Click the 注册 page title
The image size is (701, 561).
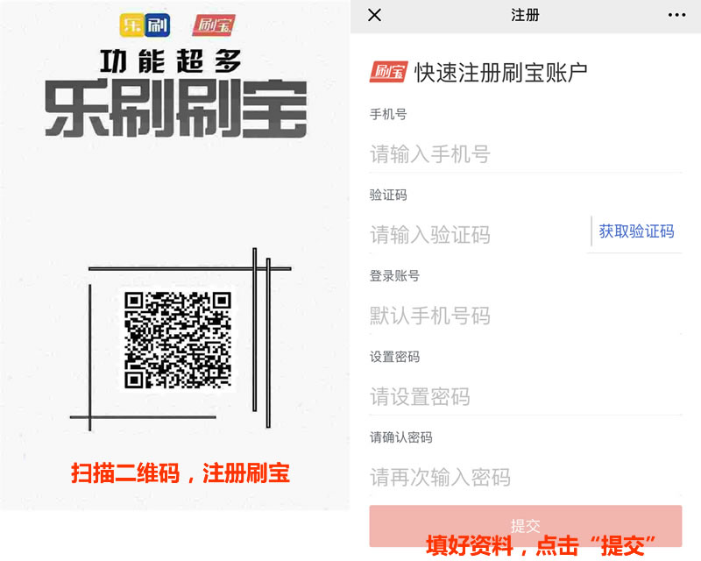pyautogui.click(x=525, y=15)
